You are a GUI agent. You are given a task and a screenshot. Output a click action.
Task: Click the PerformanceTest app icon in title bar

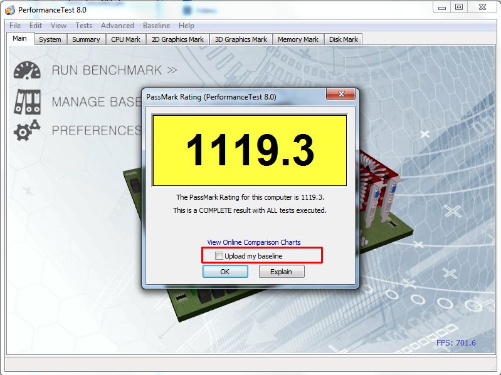pos(10,10)
